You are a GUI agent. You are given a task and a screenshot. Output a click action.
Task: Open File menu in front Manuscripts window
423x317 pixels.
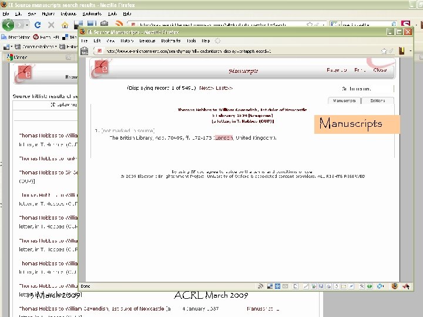[85, 41]
